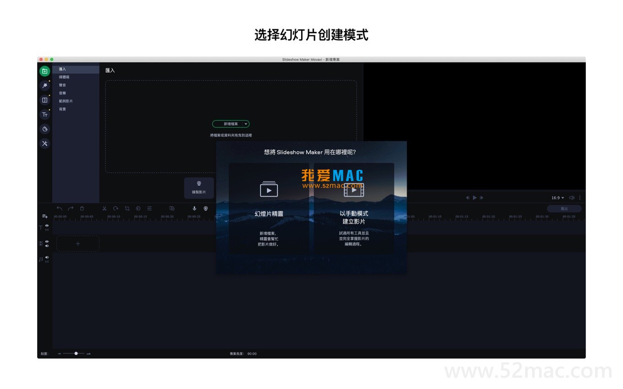Click the 匯出 export button
This screenshot has height=389, width=623.
[564, 208]
